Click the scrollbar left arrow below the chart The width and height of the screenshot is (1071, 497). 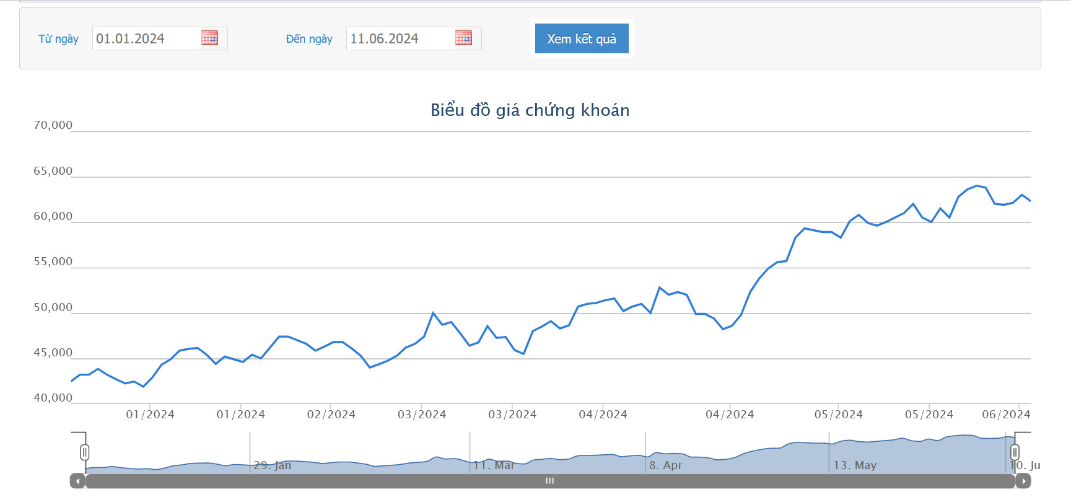point(77,481)
